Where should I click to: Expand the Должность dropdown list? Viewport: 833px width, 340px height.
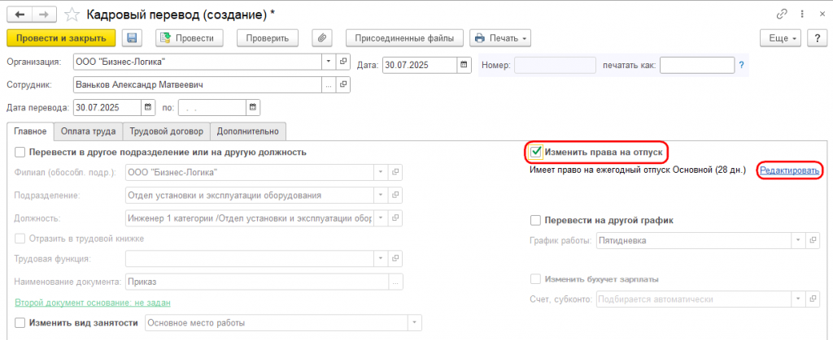pos(381,217)
